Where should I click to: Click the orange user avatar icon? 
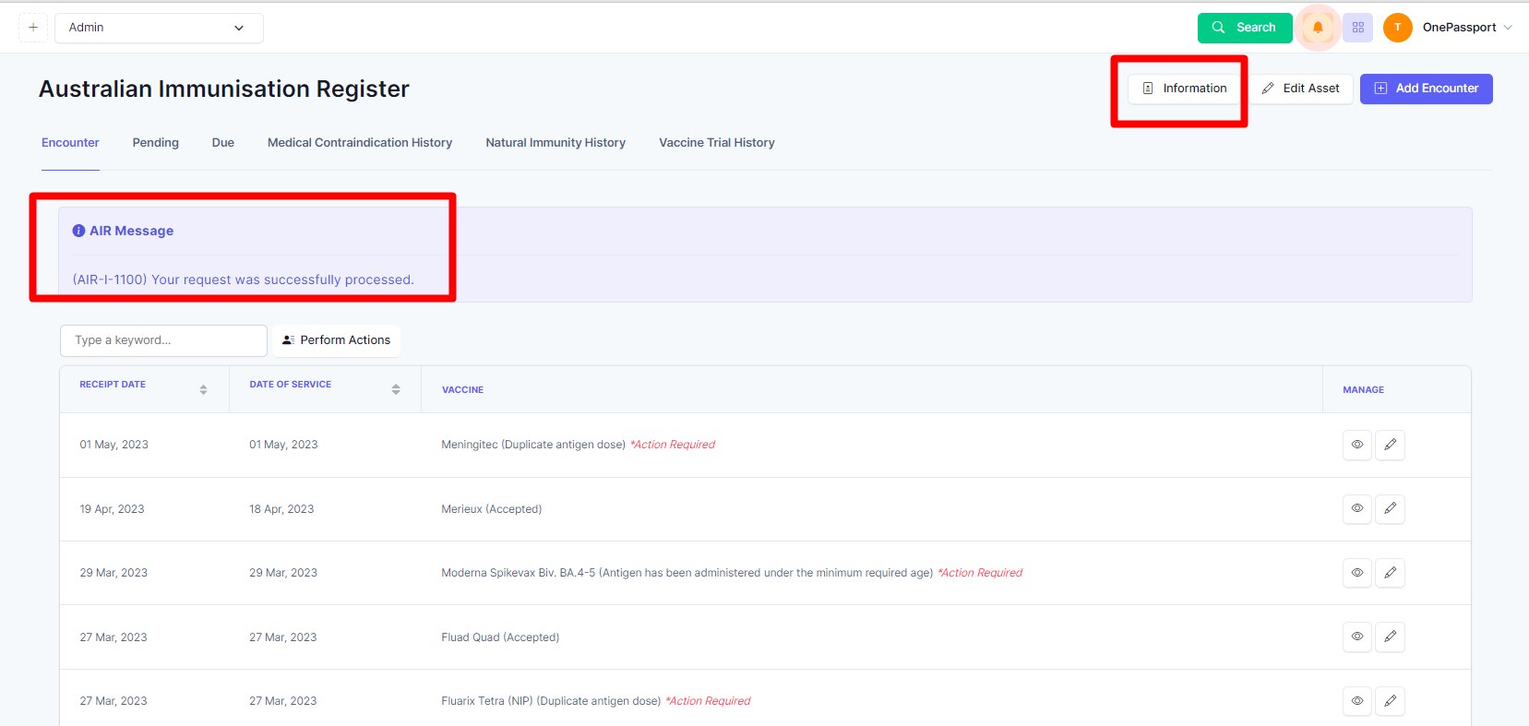tap(1397, 28)
